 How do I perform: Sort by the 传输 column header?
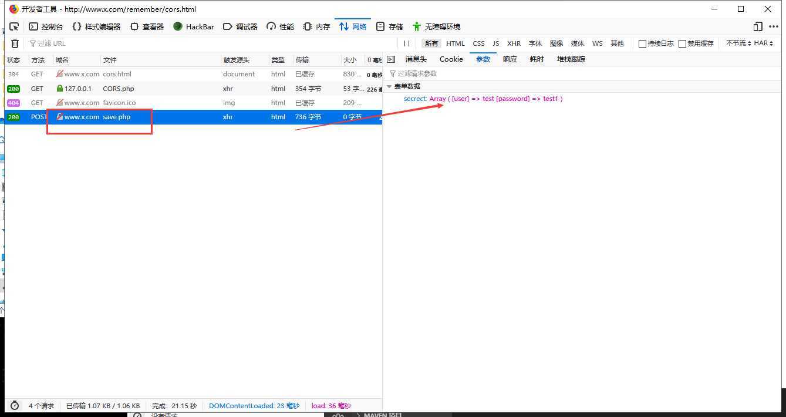pos(317,60)
